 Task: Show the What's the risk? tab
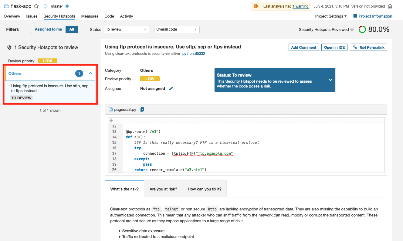(124, 189)
